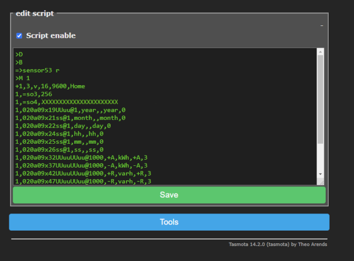Viewport: 354px width, 261px height.
Task: Click the -R varh decoder line
Action: tap(83, 181)
